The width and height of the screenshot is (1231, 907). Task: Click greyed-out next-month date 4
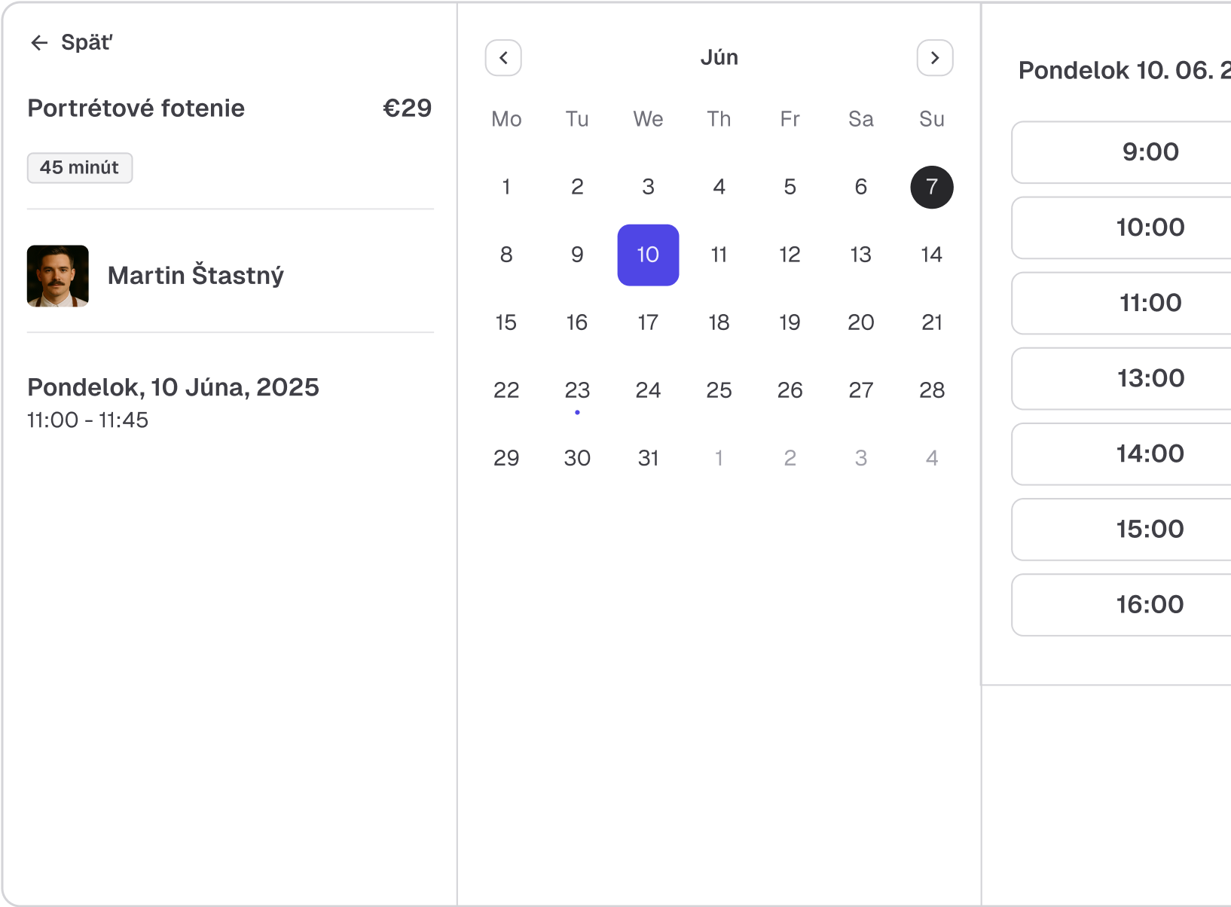[931, 458]
